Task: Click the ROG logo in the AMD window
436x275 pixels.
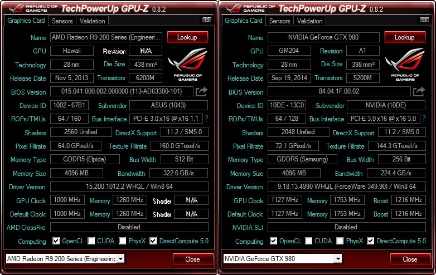Action: pos(188,65)
